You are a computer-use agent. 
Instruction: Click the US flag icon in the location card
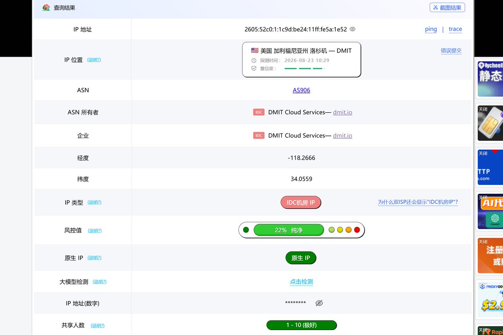point(255,50)
